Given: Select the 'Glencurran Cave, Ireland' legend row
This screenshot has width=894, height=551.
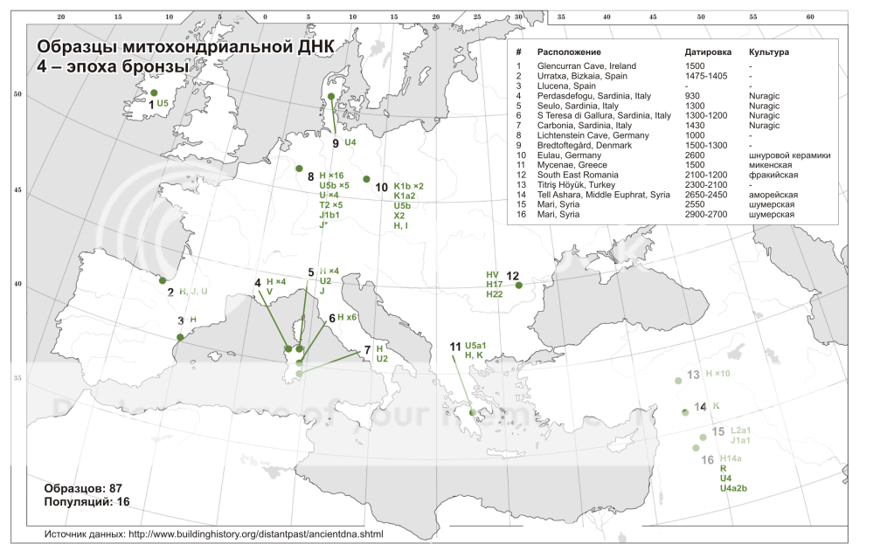Looking at the screenshot, I should [586, 66].
